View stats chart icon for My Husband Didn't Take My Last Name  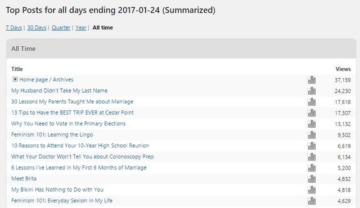point(312,91)
